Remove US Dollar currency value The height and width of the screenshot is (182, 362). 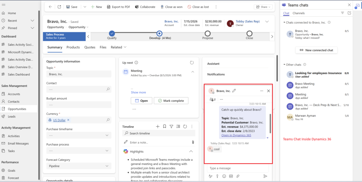coord(68,120)
